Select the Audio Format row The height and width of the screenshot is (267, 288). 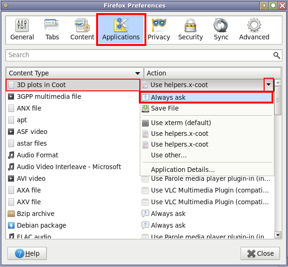tap(73, 156)
